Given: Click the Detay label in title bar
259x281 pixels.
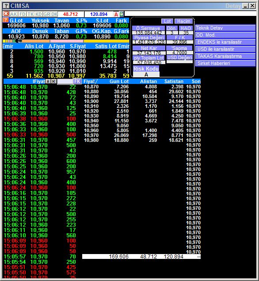Looking at the screenshot, I should pyautogui.click(x=233, y=6).
